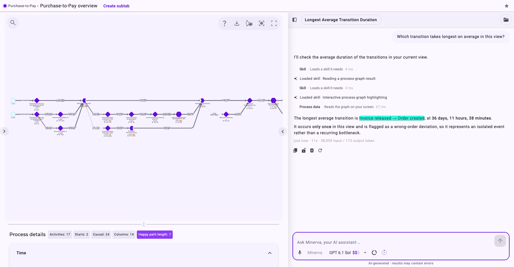Viewport: 514px width, 267px height.
Task: Open the conversations folder icon
Action: pyautogui.click(x=506, y=20)
